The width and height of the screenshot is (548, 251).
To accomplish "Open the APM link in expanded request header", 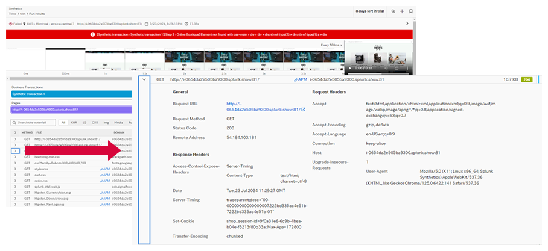I will coord(301,79).
